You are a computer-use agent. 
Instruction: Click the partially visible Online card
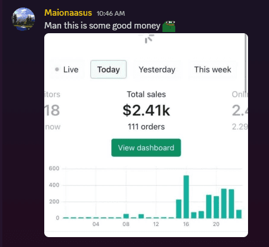[x=240, y=110]
